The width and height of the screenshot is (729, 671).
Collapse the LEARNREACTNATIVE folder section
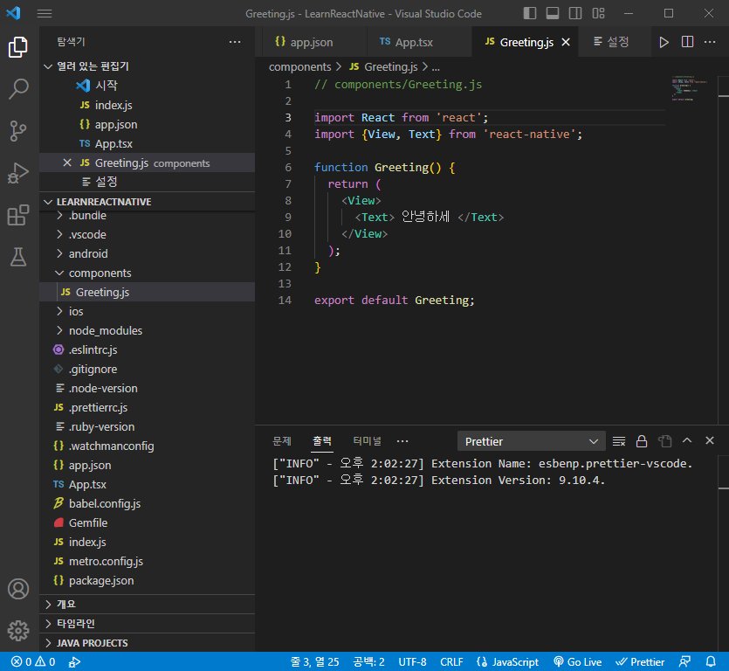147,202
